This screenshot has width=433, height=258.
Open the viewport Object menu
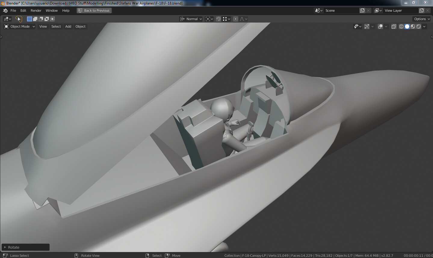[x=80, y=26]
